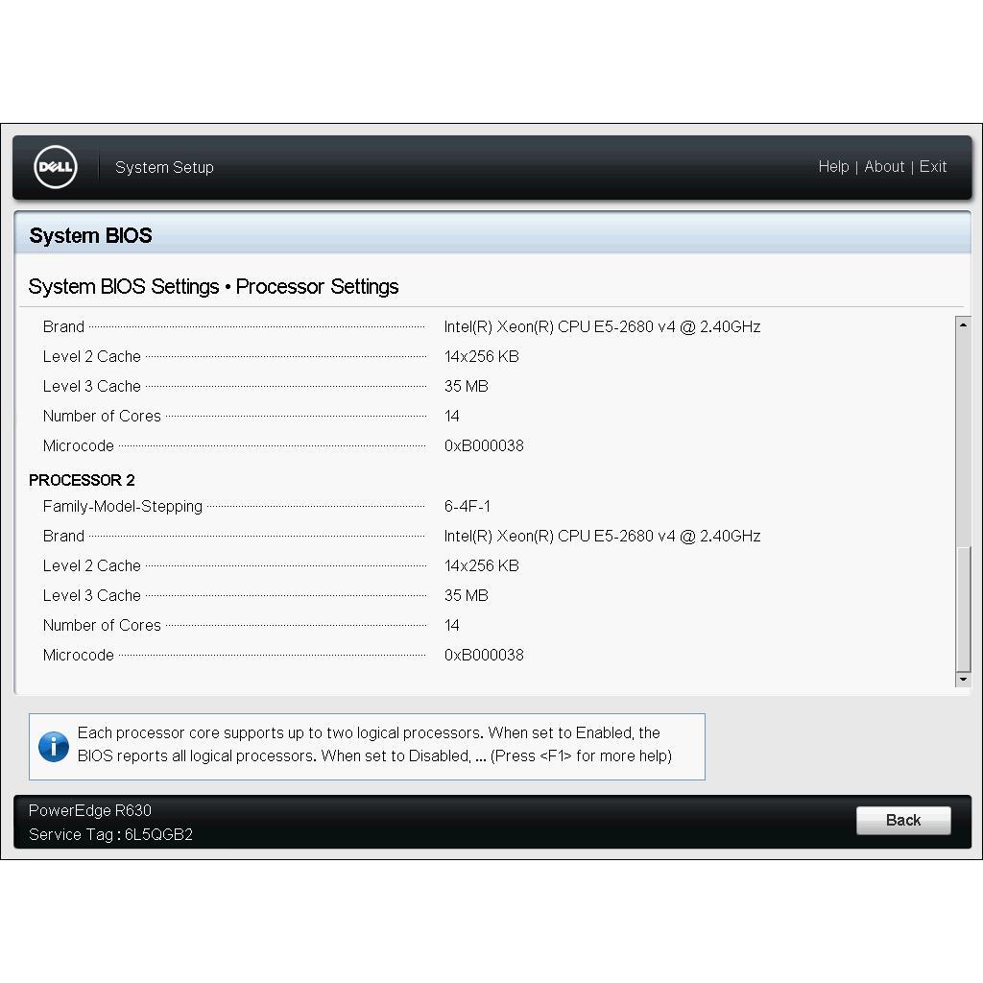Viewport: 983px width, 983px height.
Task: Click the 6-4F-1 stepping value
Action: tap(467, 506)
